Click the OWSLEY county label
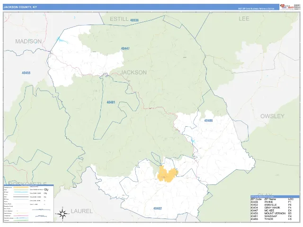Image resolution: width=303 pixels, height=227 pixels. (x=272, y=116)
